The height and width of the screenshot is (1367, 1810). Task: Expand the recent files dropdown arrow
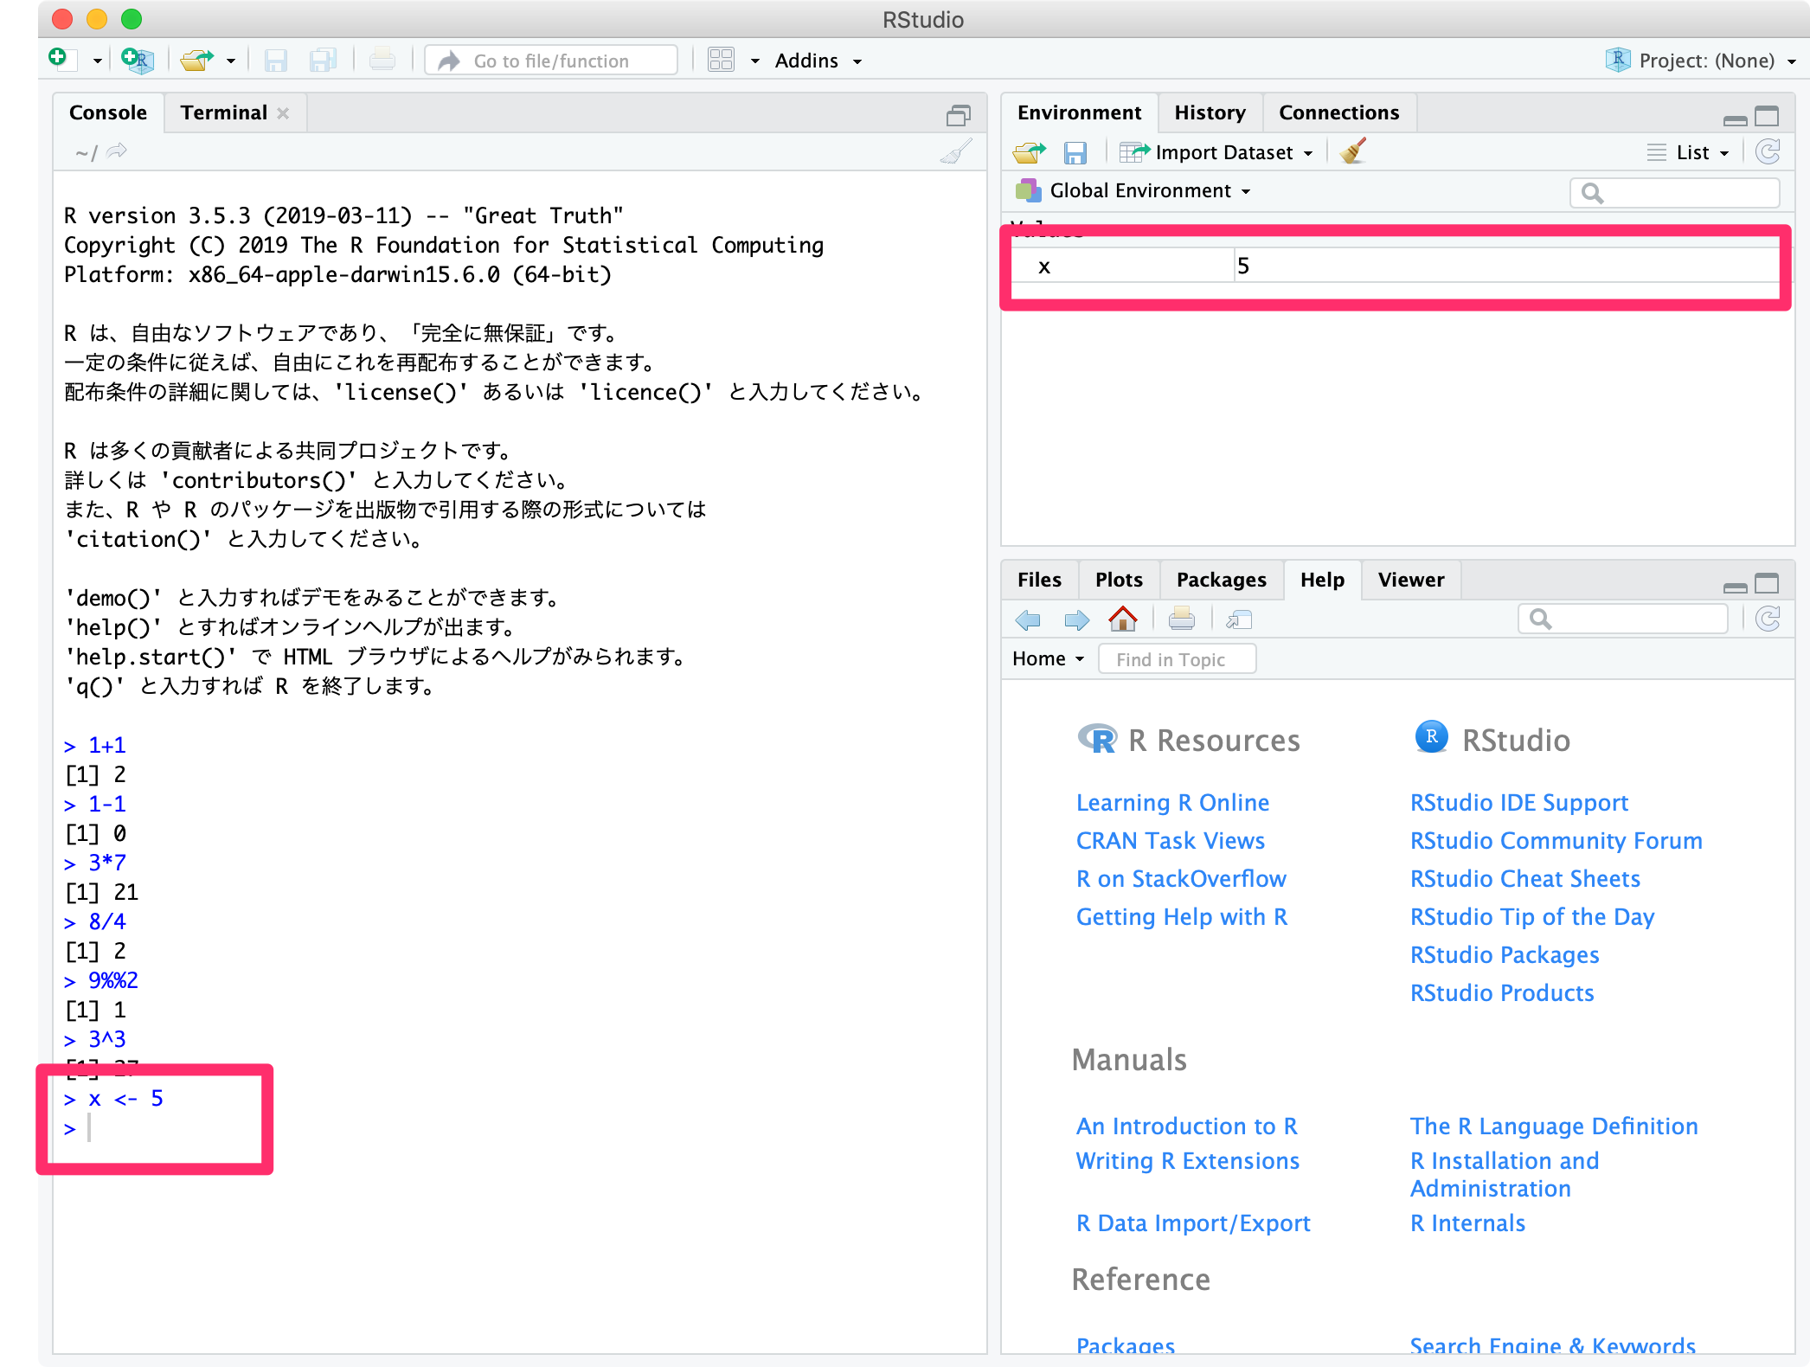231,61
